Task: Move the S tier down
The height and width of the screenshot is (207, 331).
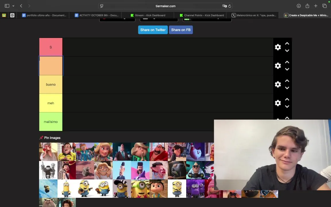Action: pos(287,51)
